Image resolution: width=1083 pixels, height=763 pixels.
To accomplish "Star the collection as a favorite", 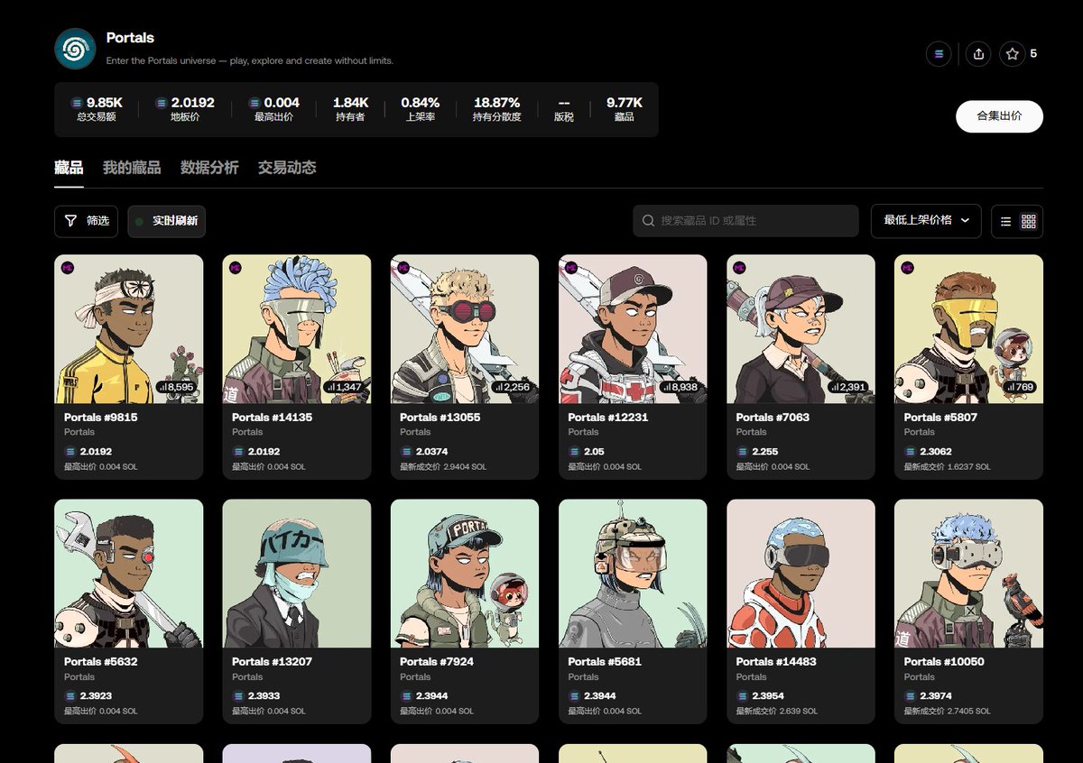I will [1013, 54].
